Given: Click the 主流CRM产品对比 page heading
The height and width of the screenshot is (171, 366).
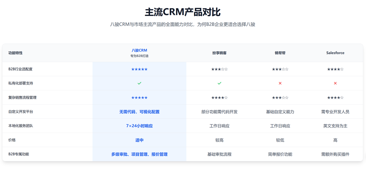Looking at the screenshot, I should [x=183, y=12].
